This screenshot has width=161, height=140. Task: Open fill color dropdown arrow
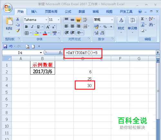(40, 33)
